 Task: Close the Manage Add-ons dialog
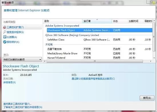coord(152,2)
